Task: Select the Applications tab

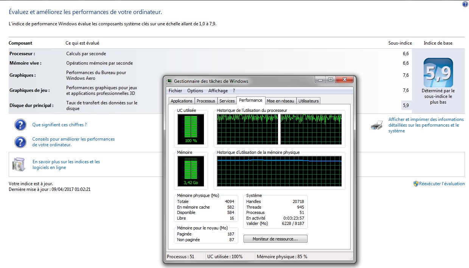Action: point(182,101)
